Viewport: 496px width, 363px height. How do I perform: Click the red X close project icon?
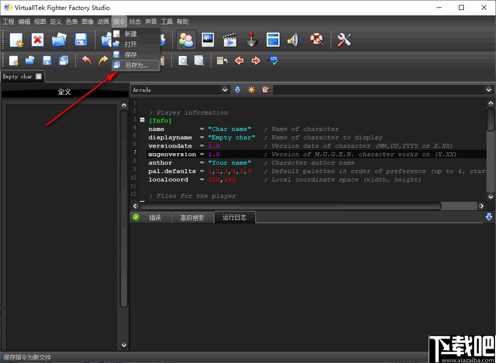point(38,40)
